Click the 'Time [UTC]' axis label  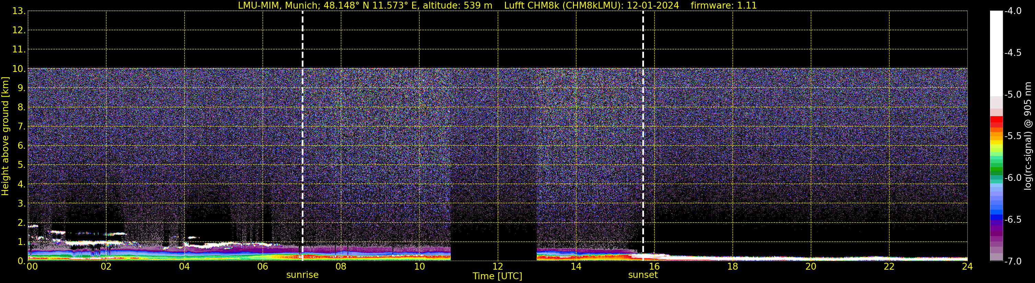pos(497,276)
